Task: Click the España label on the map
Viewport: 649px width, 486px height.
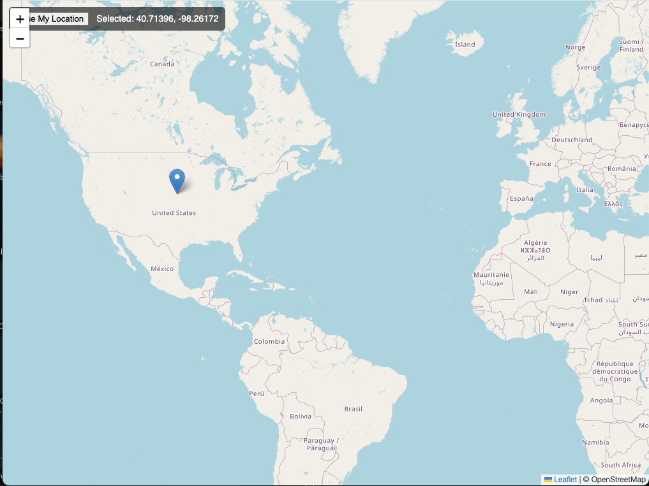Action: coord(520,198)
